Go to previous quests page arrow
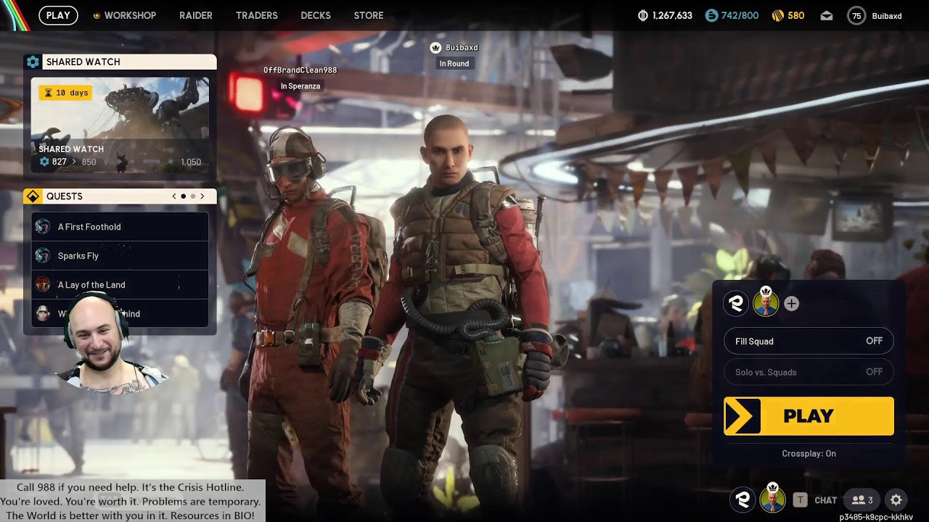The height and width of the screenshot is (522, 929). [x=174, y=196]
